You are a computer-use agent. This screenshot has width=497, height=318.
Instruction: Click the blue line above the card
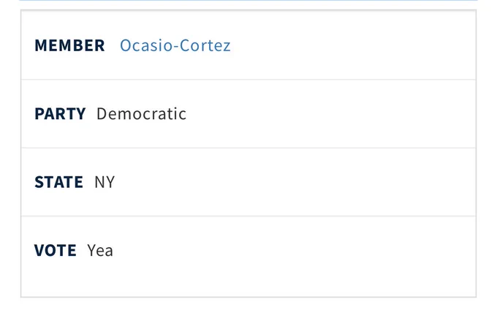(248, 0)
